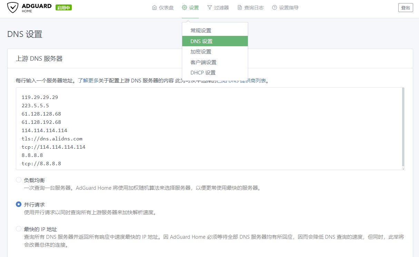Select the 负载均衡 radio option
Viewport: 419px width, 257px height.
19,180
